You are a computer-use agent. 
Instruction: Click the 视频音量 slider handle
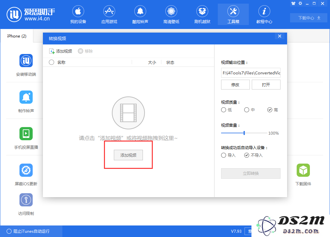pyautogui.click(x=244, y=133)
